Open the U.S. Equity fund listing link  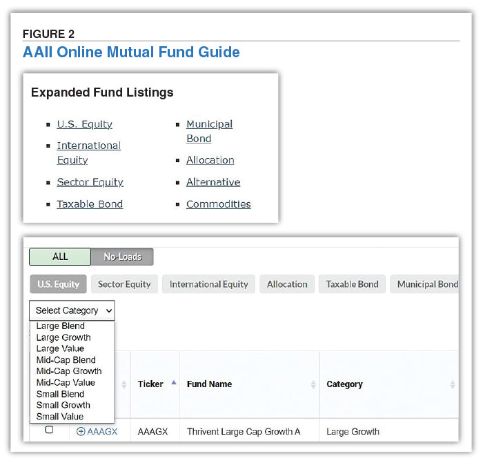tap(84, 124)
